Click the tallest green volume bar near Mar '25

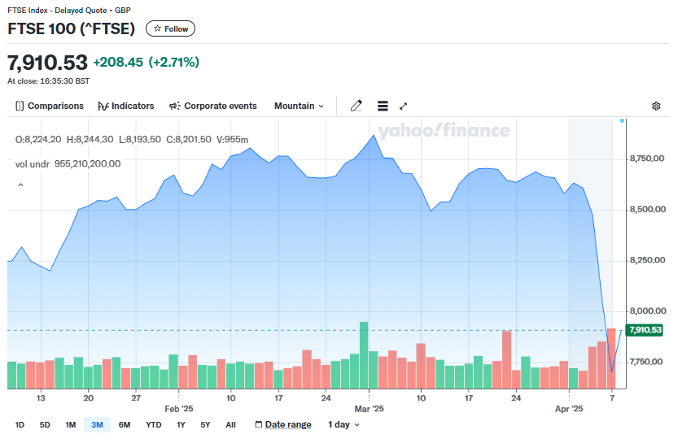coord(364,354)
